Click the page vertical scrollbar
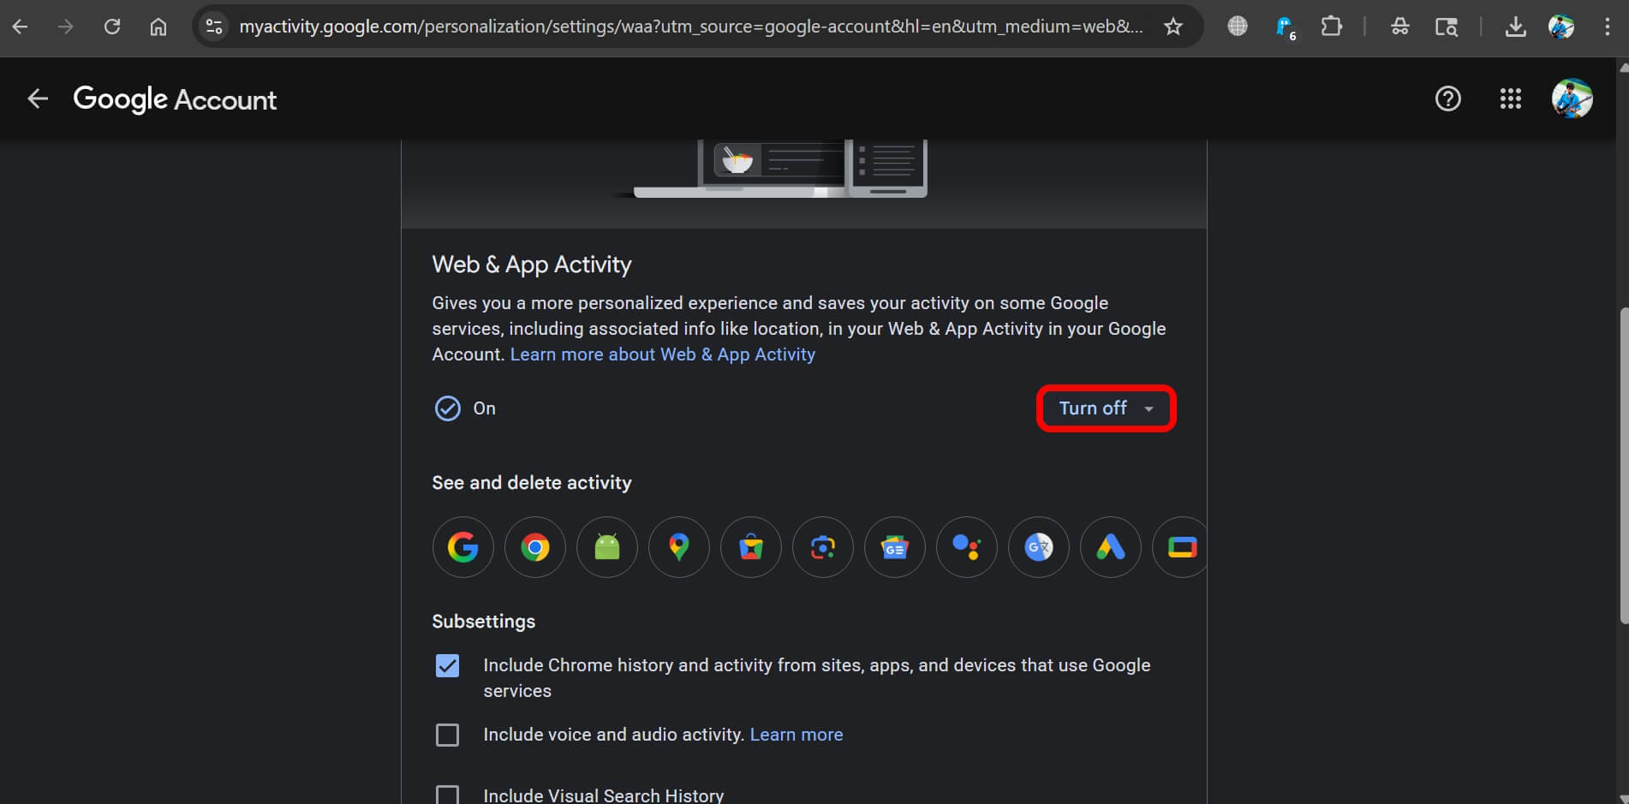1629x804 pixels. pyautogui.click(x=1622, y=467)
